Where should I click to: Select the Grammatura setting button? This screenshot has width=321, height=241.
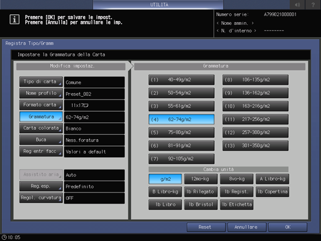(41, 117)
